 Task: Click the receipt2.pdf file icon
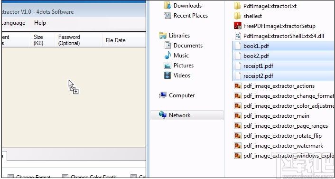tap(238, 75)
